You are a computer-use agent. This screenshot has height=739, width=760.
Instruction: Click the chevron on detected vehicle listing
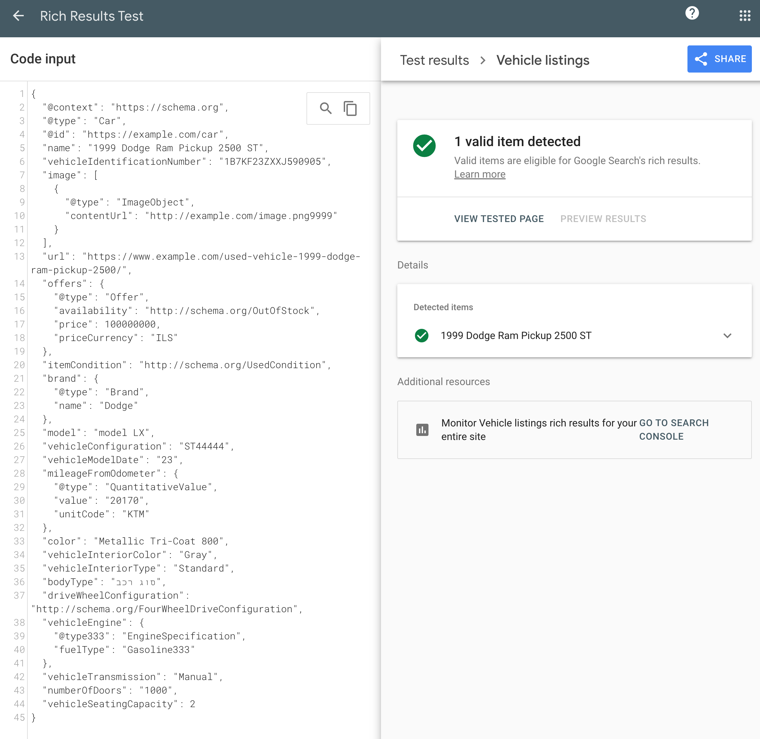(727, 335)
